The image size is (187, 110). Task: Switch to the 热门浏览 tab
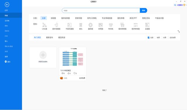(37, 37)
